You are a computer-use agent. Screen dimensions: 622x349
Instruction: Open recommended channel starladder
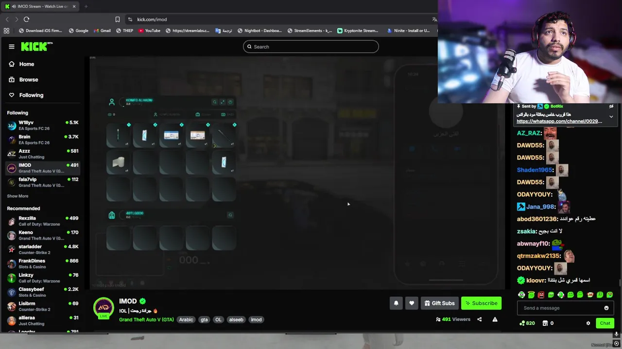(43, 249)
